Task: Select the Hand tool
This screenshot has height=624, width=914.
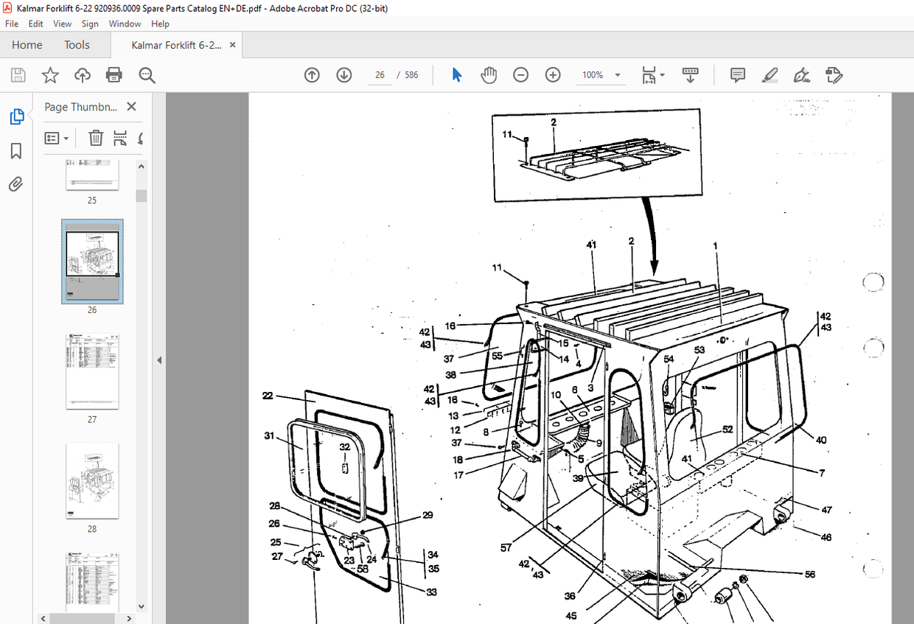Action: point(489,74)
